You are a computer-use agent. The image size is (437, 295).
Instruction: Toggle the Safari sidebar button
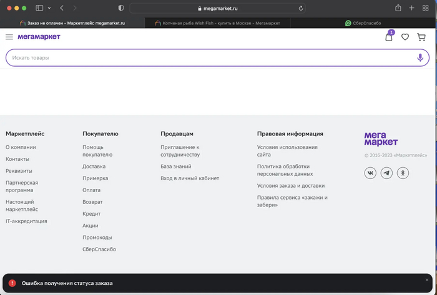(x=40, y=8)
